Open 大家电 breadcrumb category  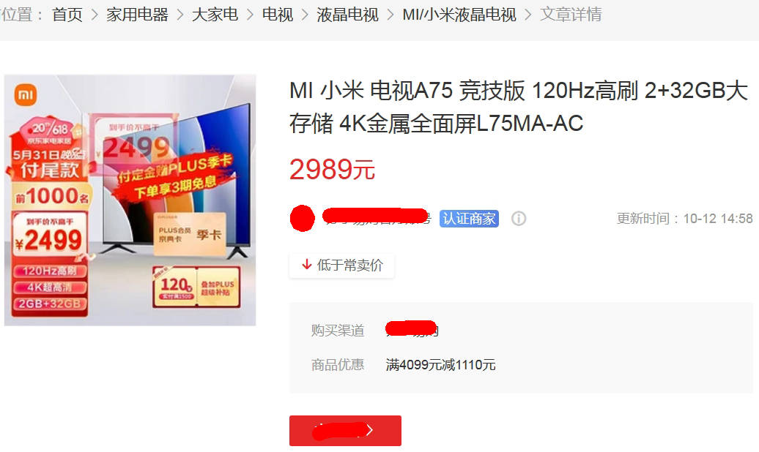point(215,15)
